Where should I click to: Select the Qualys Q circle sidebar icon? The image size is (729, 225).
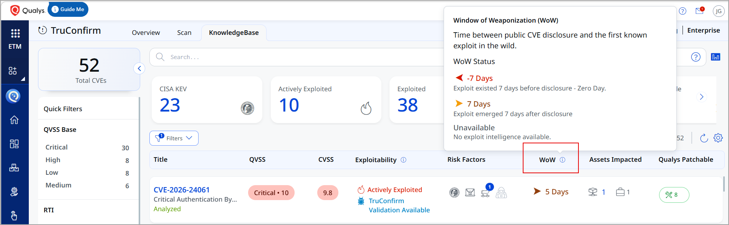(x=13, y=96)
